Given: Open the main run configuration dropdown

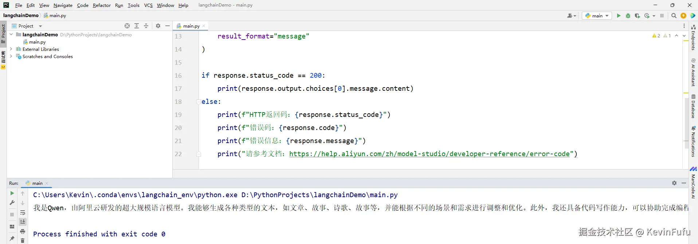Looking at the screenshot, I should pyautogui.click(x=597, y=16).
